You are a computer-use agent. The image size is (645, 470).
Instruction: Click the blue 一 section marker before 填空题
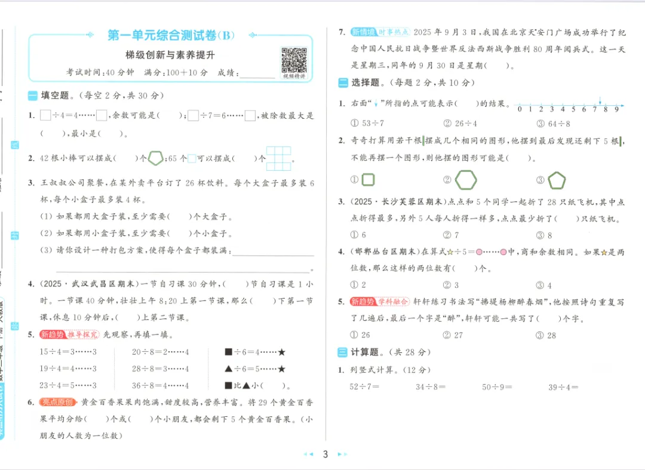[x=32, y=96]
